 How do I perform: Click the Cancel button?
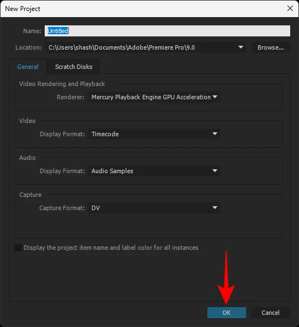pyautogui.click(x=271, y=313)
